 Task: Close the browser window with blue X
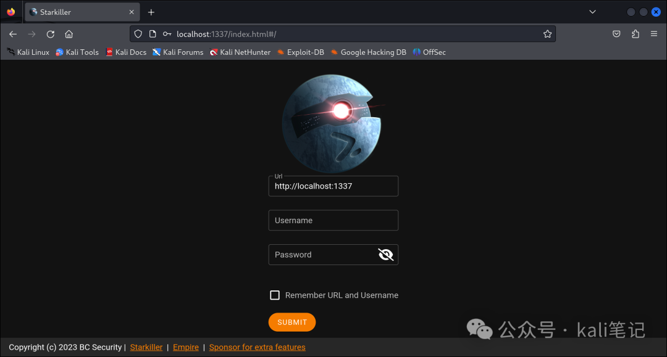click(656, 12)
